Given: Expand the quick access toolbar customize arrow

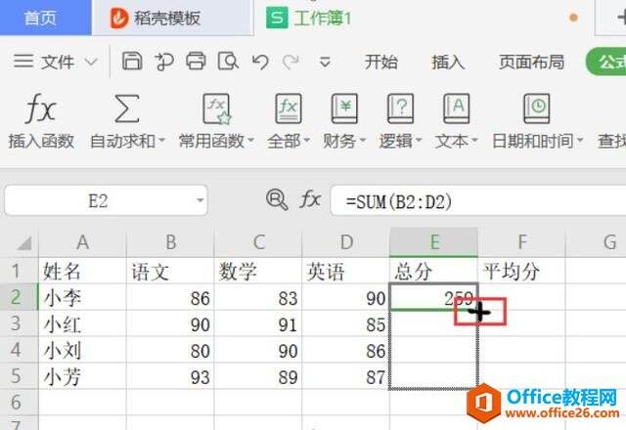Looking at the screenshot, I should (x=325, y=62).
